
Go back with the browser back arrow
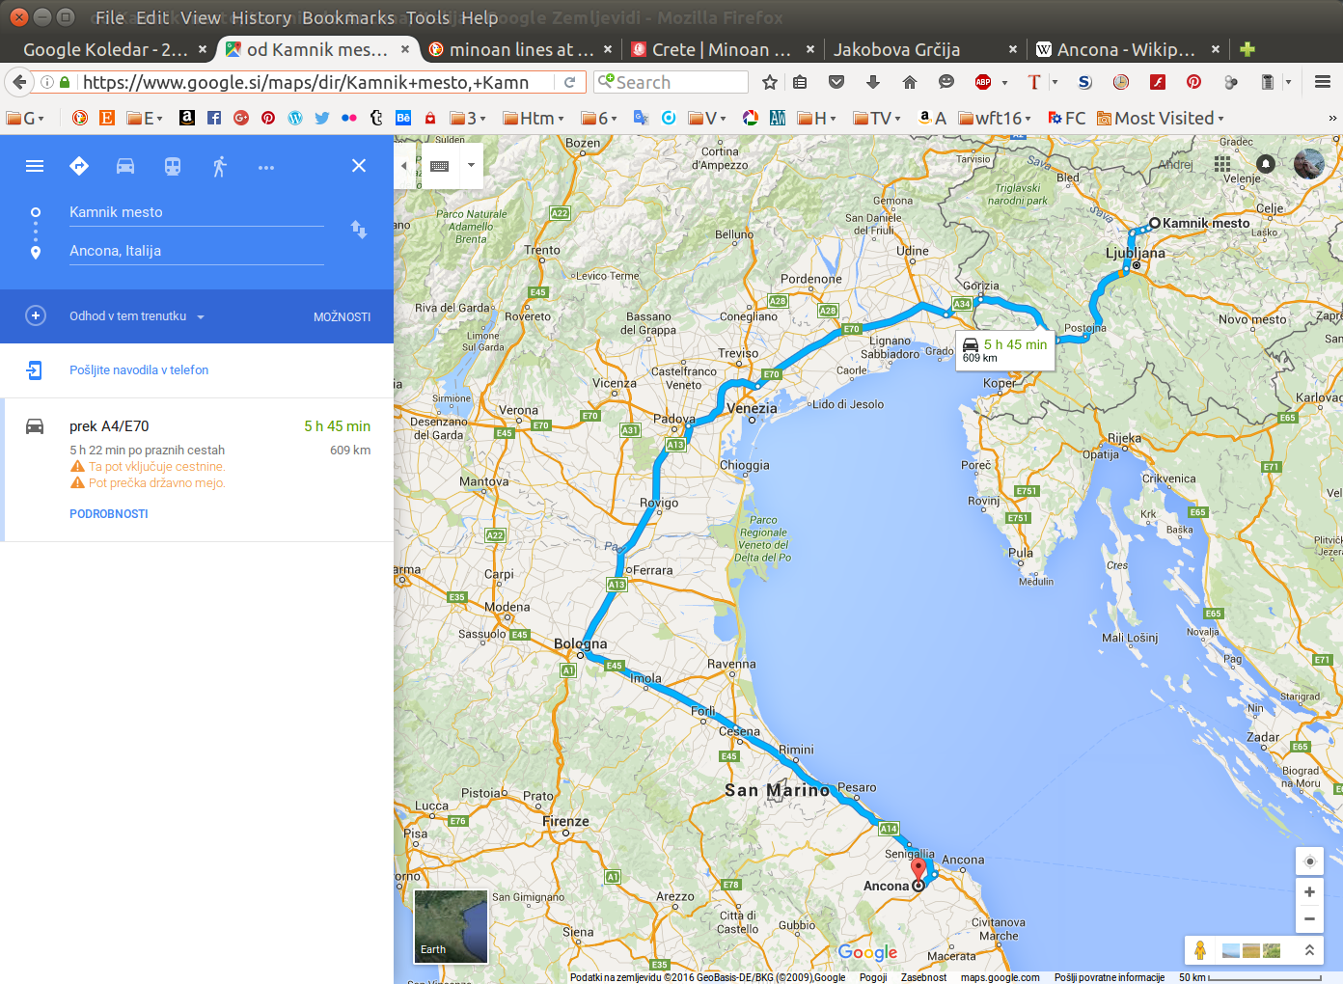pyautogui.click(x=19, y=82)
